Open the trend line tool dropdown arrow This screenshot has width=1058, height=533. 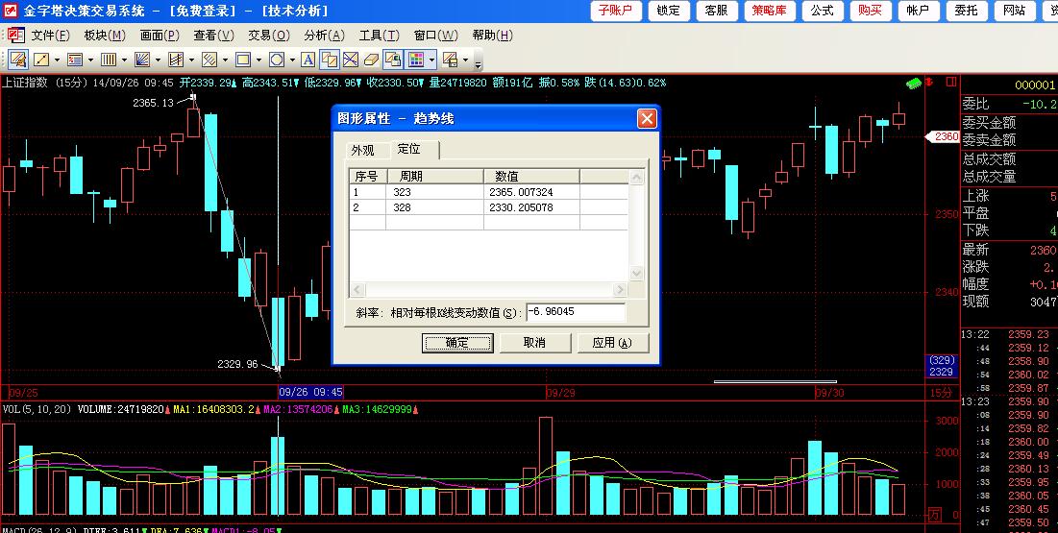57,61
